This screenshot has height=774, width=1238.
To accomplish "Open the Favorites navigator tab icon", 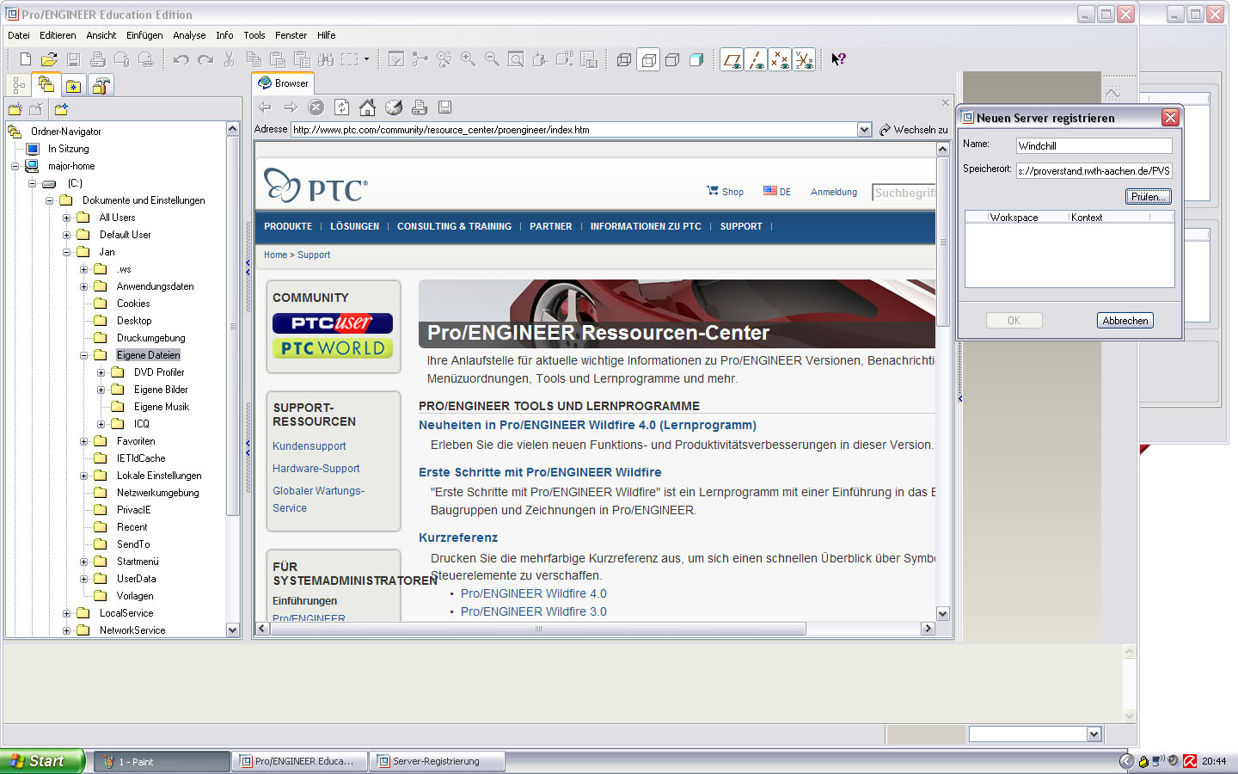I will [73, 85].
